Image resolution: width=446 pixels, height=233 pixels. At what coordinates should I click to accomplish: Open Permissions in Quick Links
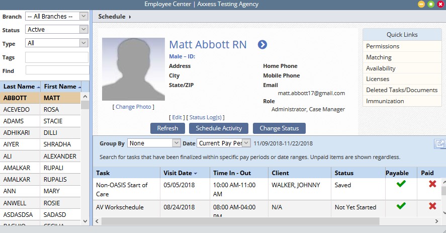[x=383, y=46]
